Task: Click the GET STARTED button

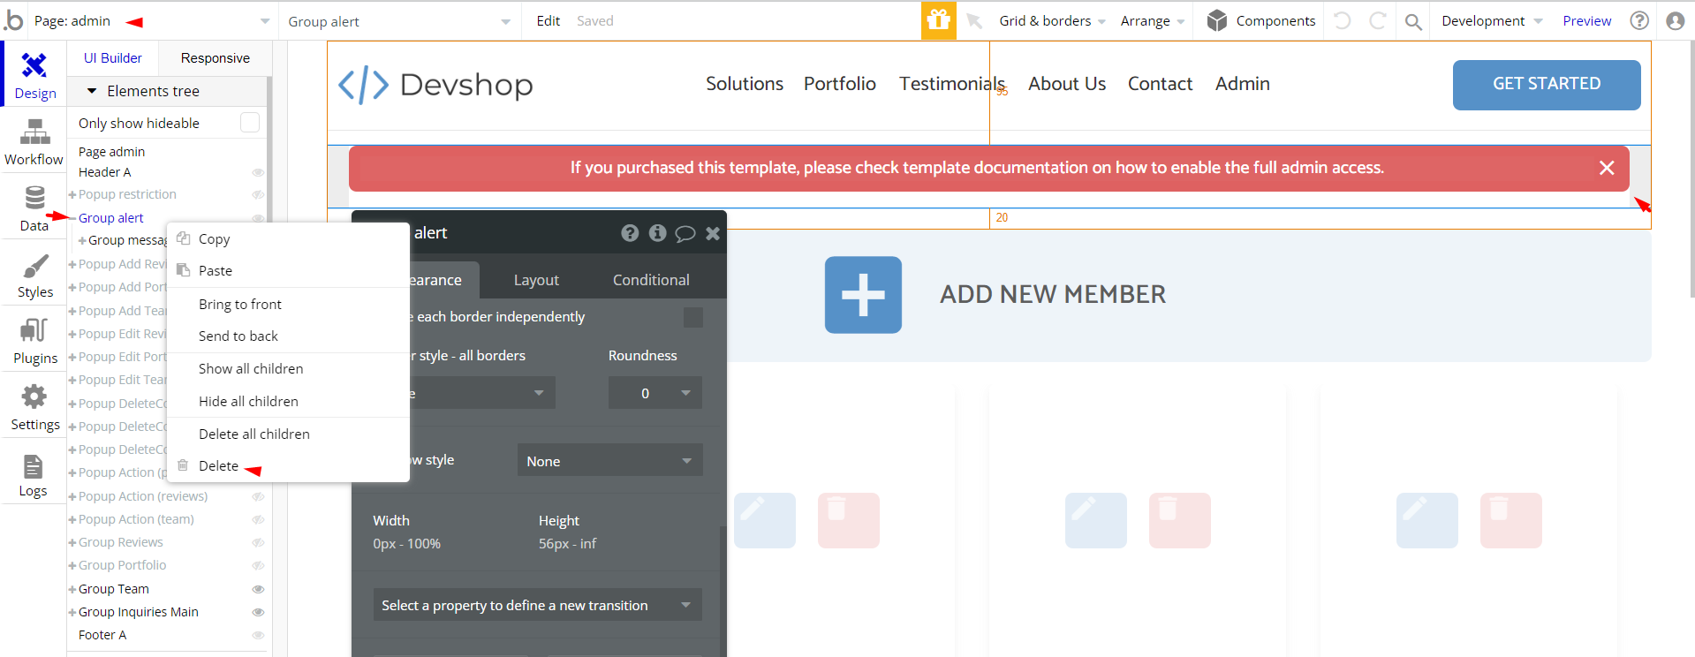Action: (x=1547, y=85)
